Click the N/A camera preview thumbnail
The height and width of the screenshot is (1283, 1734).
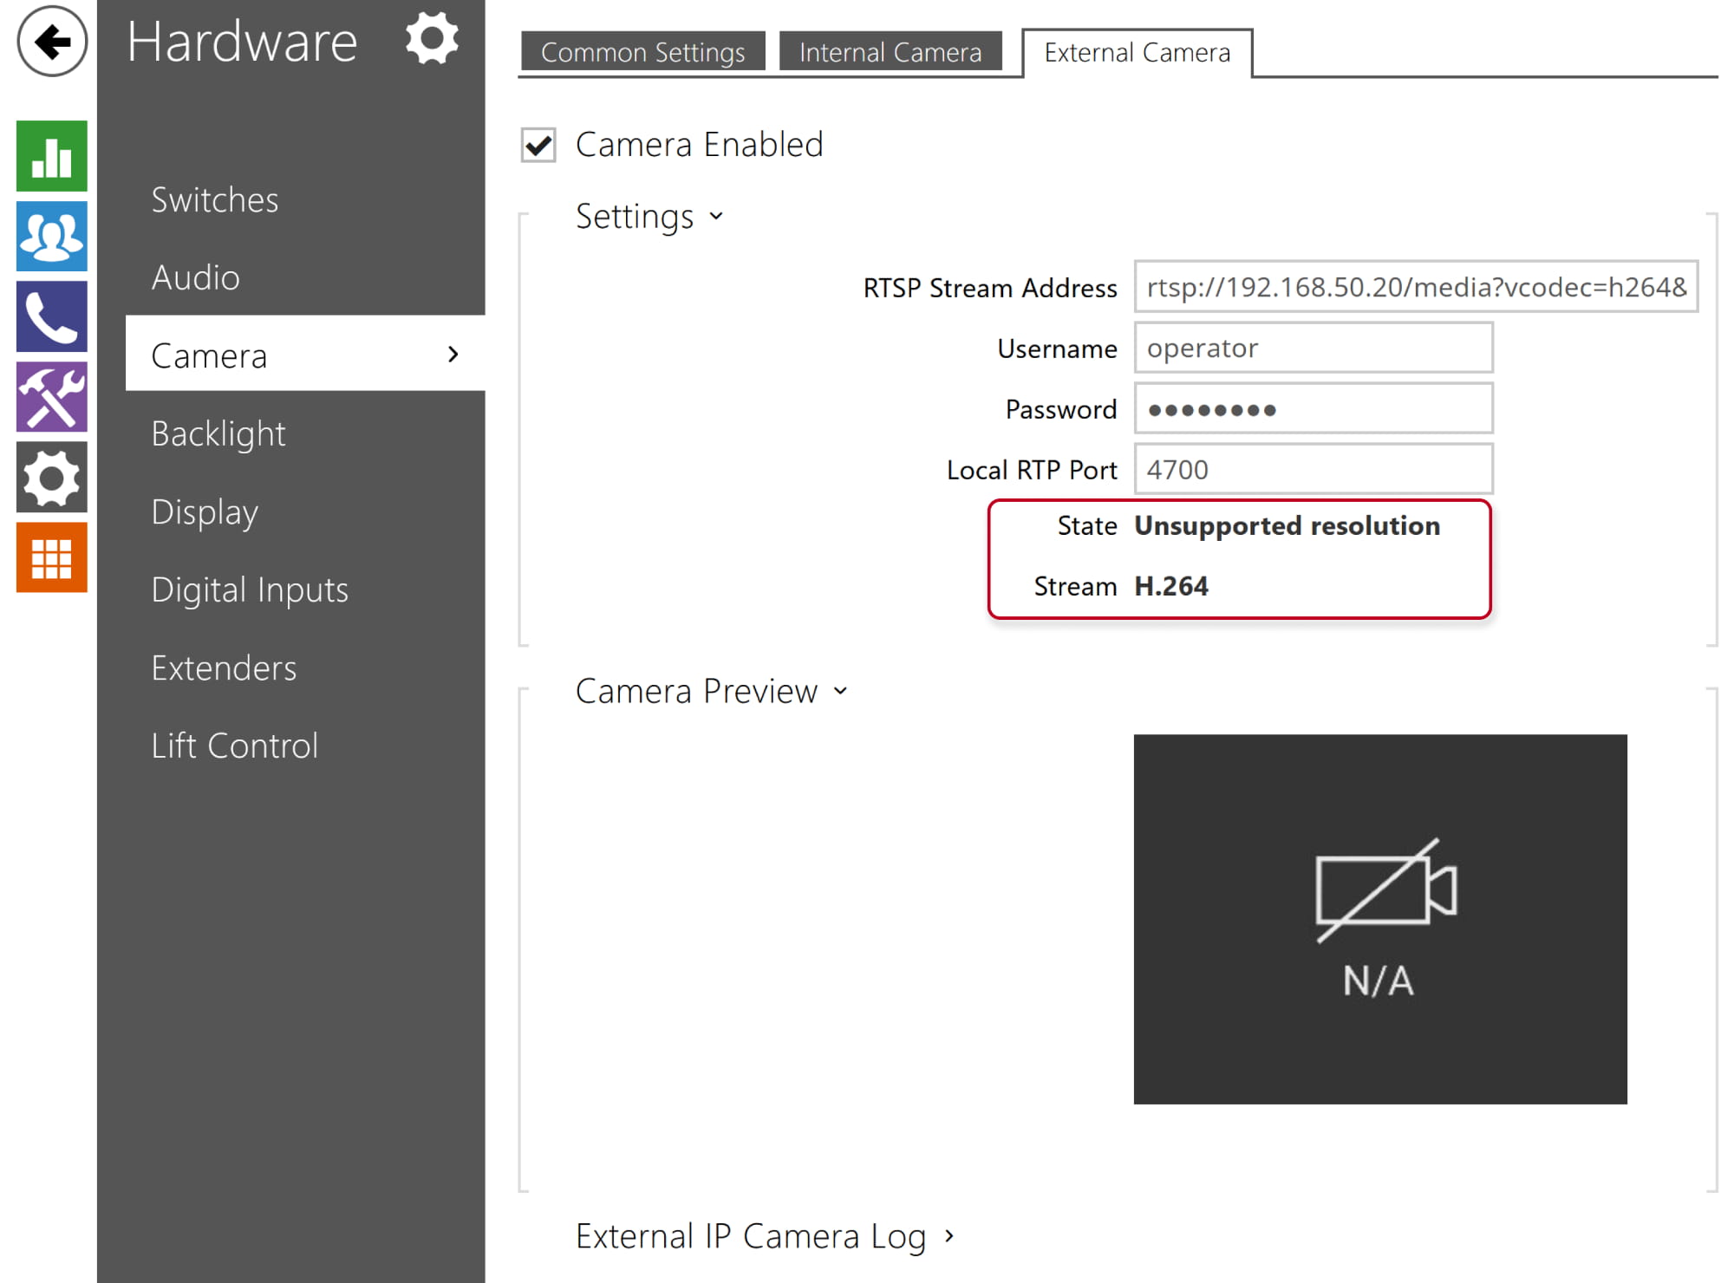[x=1380, y=919]
